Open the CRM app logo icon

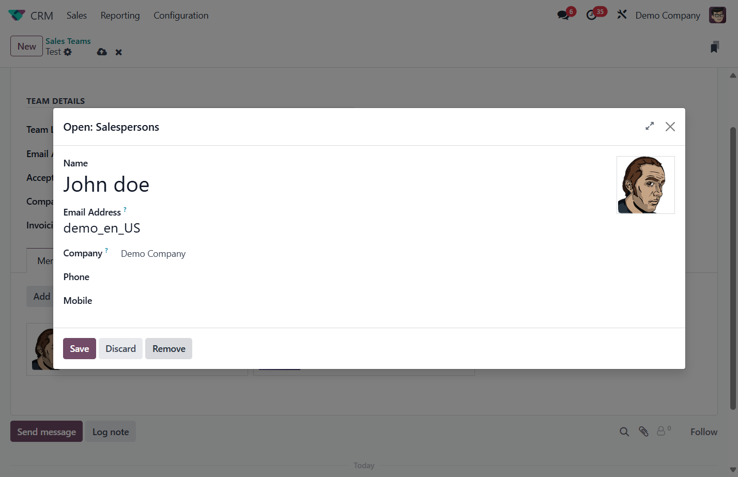(17, 16)
